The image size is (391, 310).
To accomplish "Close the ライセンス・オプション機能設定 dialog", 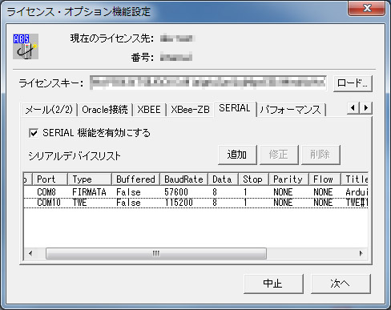I will [367, 8].
